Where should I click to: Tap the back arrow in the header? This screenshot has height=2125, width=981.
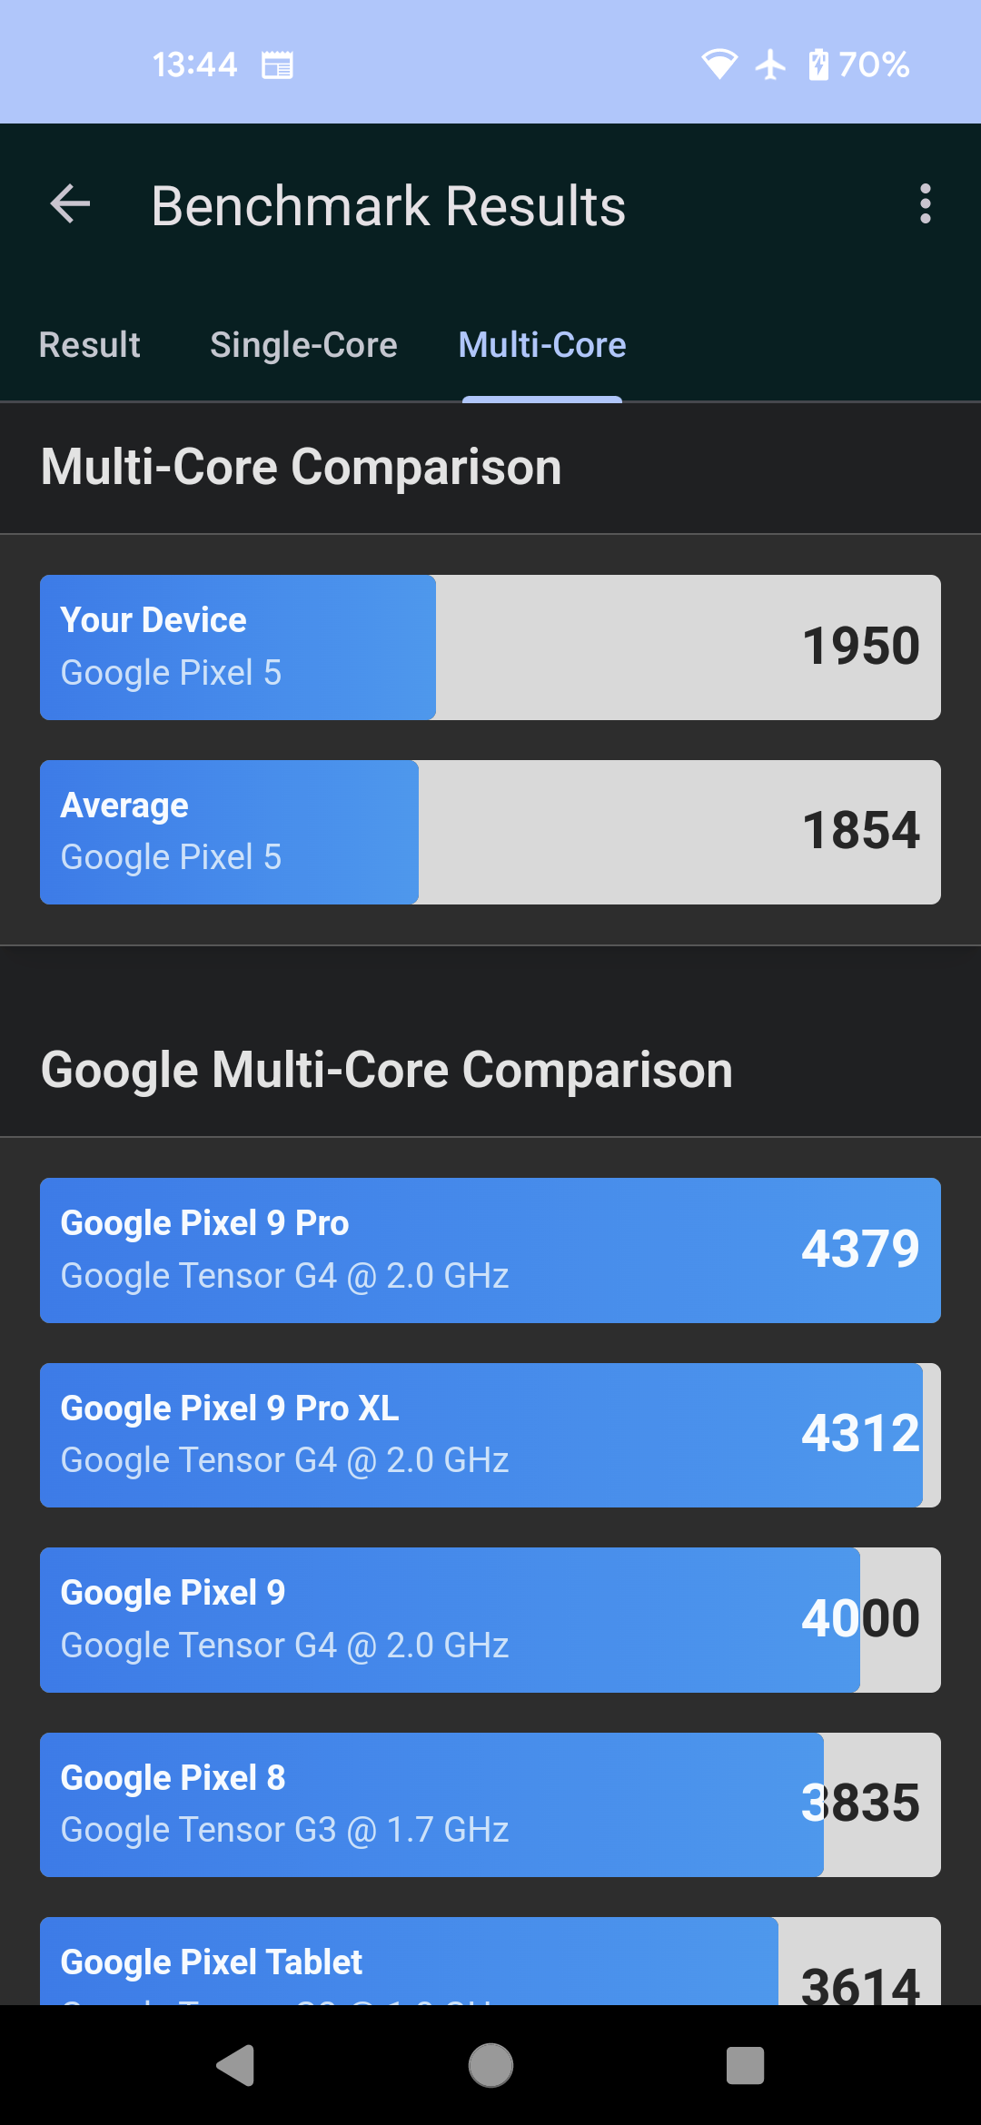[x=70, y=203]
